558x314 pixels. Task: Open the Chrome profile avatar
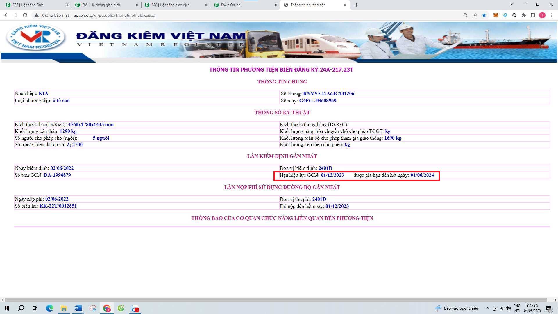click(542, 15)
